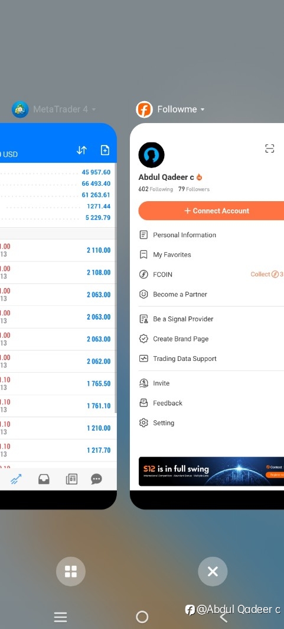Viewport: 284px width, 629px height.
Task: Tap the Android home circle button
Action: (142, 617)
